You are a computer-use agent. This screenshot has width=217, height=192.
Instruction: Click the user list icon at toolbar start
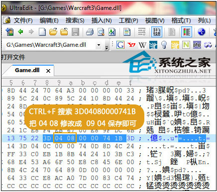click(x=9, y=31)
